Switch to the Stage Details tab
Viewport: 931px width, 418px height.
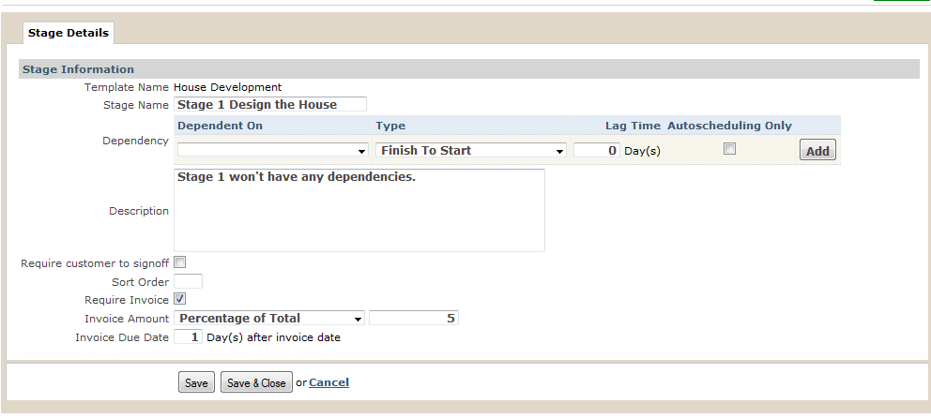pos(69,33)
